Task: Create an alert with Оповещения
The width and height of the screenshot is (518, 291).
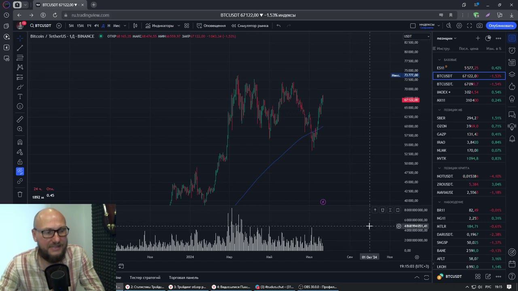Action: point(211,25)
